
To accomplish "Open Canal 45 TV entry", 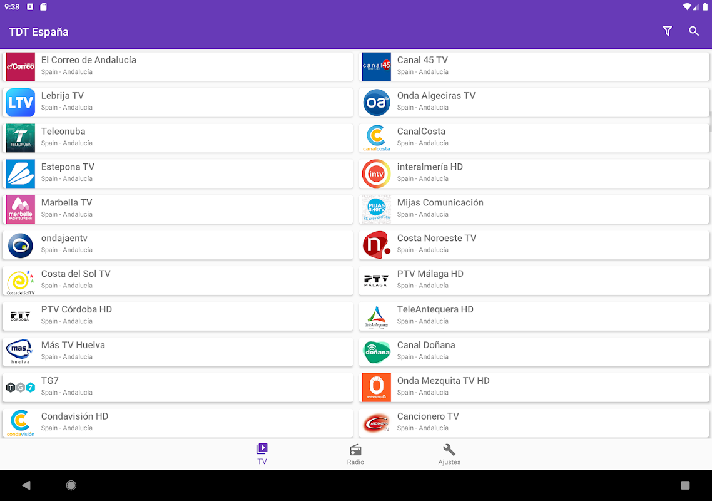I will click(x=534, y=66).
